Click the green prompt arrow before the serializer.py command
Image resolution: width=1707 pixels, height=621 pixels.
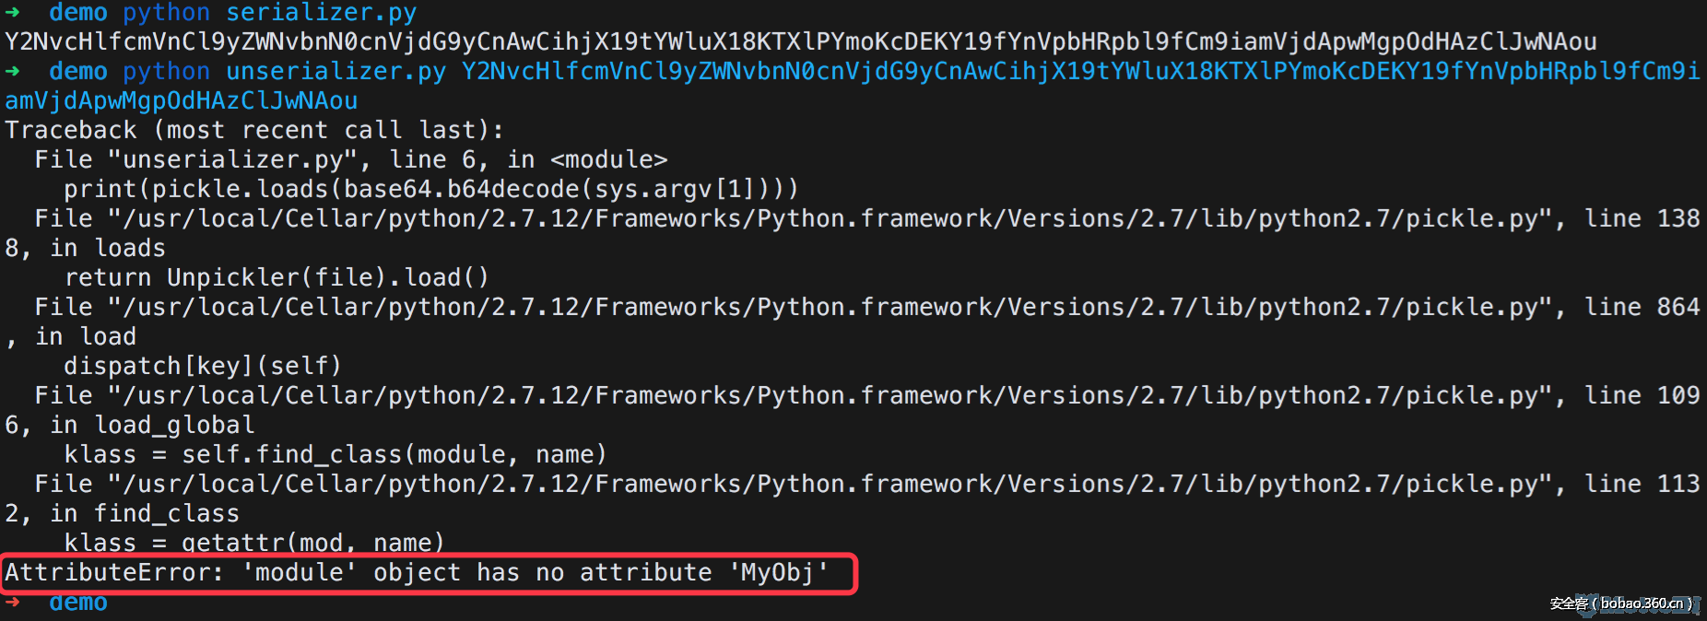12,12
